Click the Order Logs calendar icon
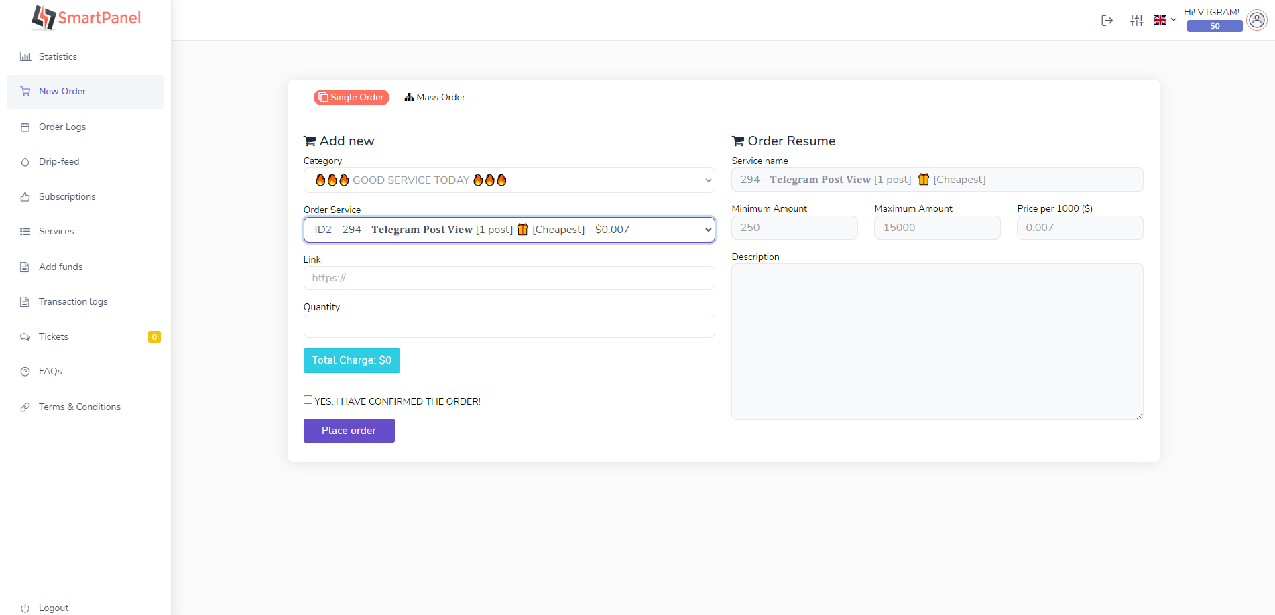This screenshot has height=615, width=1275. tap(25, 127)
